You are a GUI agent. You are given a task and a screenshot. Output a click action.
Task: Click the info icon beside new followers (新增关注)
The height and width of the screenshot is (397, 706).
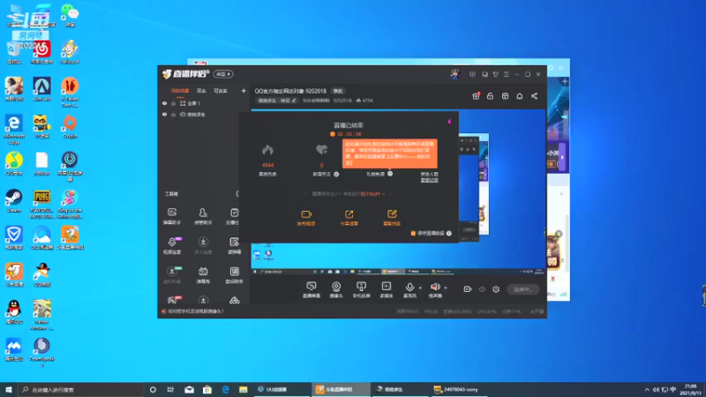(336, 174)
